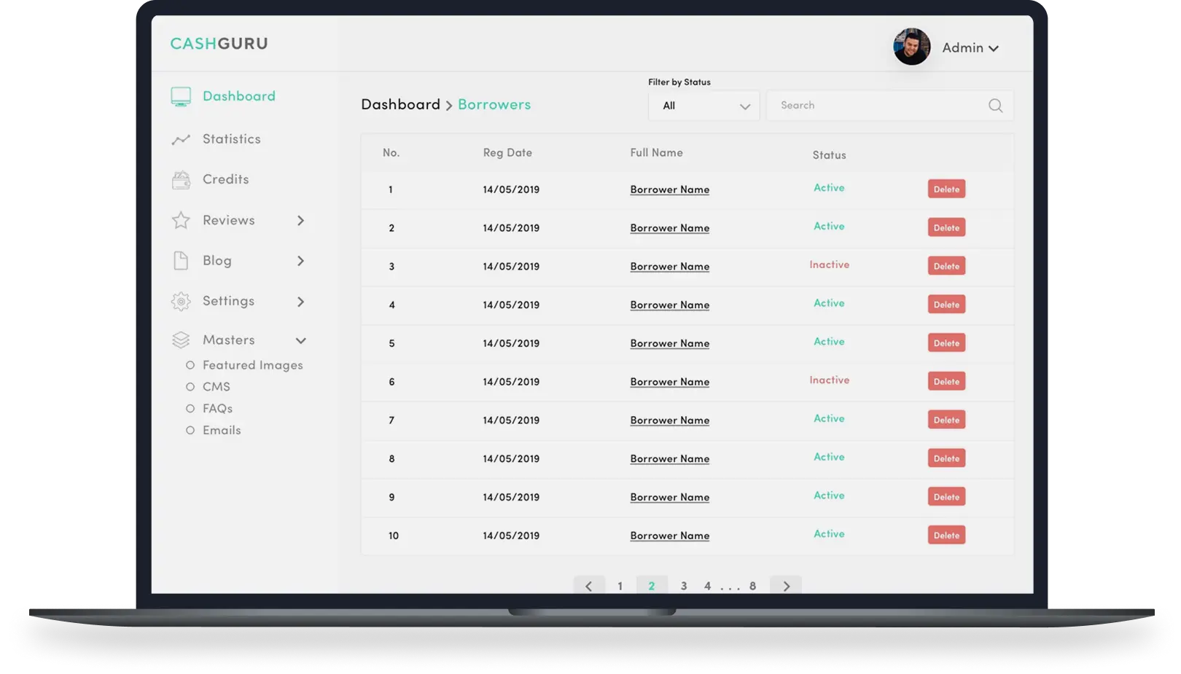Image resolution: width=1181 pixels, height=674 pixels.
Task: Collapse the Masters section chevron
Action: [301, 340]
